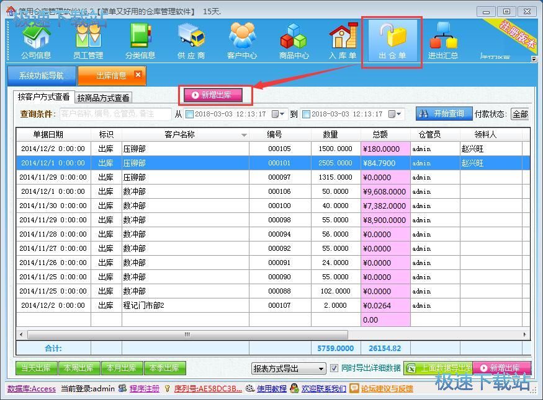Open 公司信息 company info module
543x400 pixels.
[36, 41]
